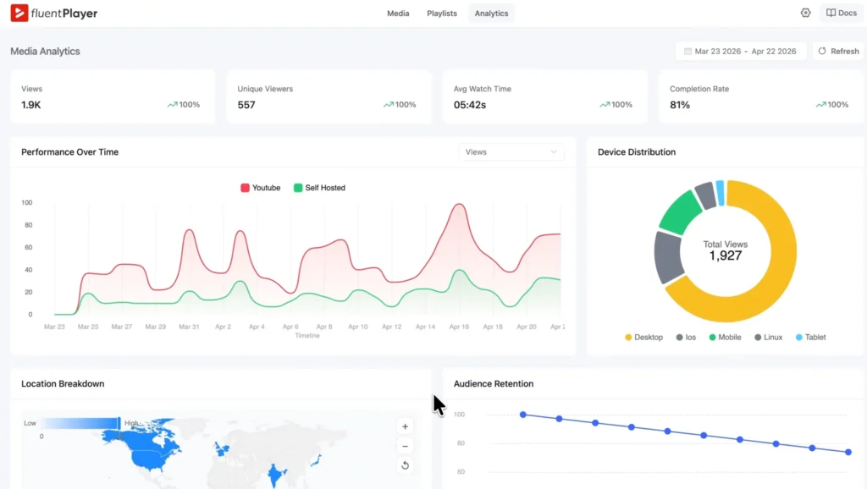Toggle the Youtube legend series
Viewport: 867px width, 489px height.
click(261, 188)
